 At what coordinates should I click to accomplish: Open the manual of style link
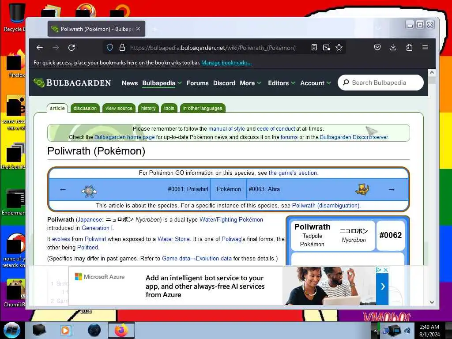(x=226, y=128)
